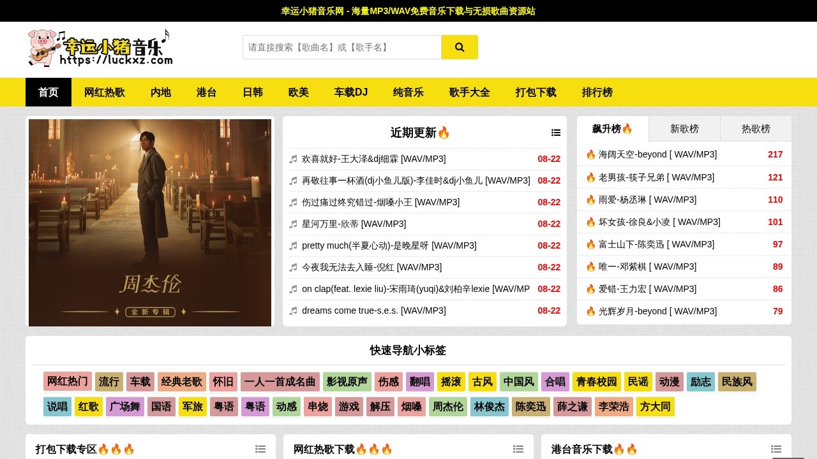
Task: Click the 217 count next to 海阔天空
Action: pyautogui.click(x=775, y=154)
